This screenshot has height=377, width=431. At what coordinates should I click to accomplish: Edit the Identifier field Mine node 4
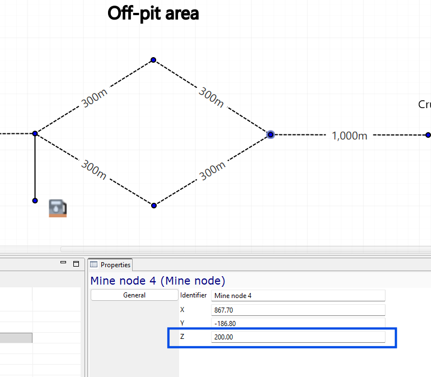point(298,296)
